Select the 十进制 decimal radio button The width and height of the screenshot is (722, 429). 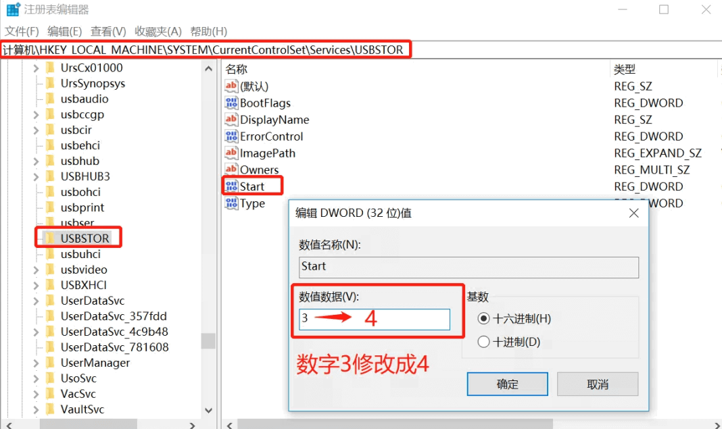click(x=483, y=342)
